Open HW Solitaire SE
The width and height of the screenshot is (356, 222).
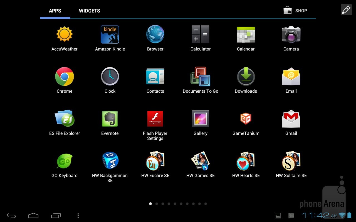point(291,161)
